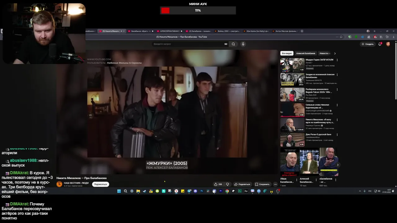Like the video (350 likes)
The height and width of the screenshot is (223, 397).
pos(218,184)
